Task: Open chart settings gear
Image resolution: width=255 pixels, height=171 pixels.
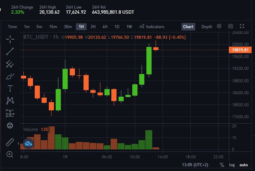Action: (219, 26)
